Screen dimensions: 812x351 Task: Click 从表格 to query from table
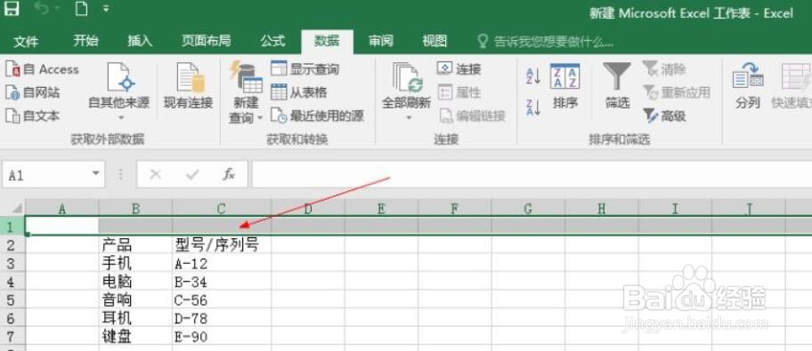tap(299, 92)
